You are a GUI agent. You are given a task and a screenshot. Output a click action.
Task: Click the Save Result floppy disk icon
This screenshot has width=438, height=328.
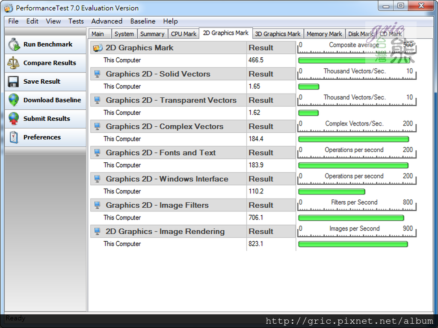click(13, 82)
